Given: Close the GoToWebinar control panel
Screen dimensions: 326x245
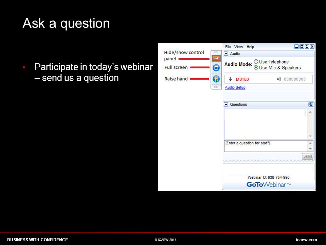Looking at the screenshot, I should (x=312, y=47).
